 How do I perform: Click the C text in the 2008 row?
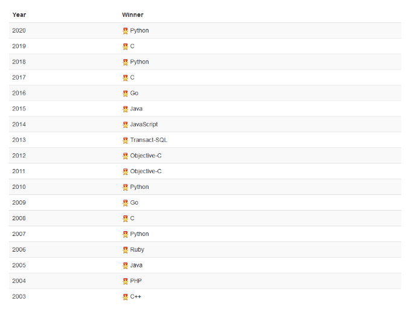click(132, 218)
